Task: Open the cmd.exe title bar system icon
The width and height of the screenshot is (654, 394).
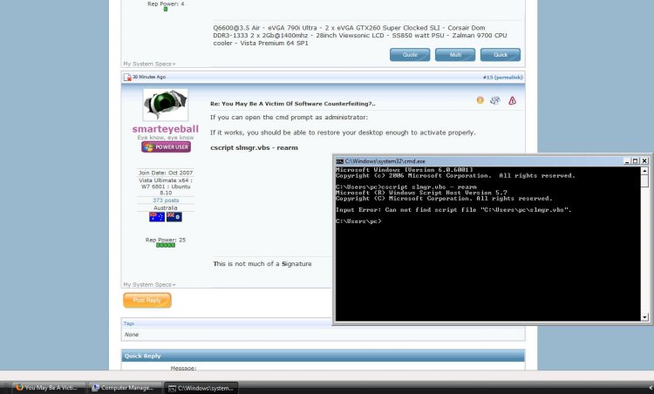Action: pos(340,161)
